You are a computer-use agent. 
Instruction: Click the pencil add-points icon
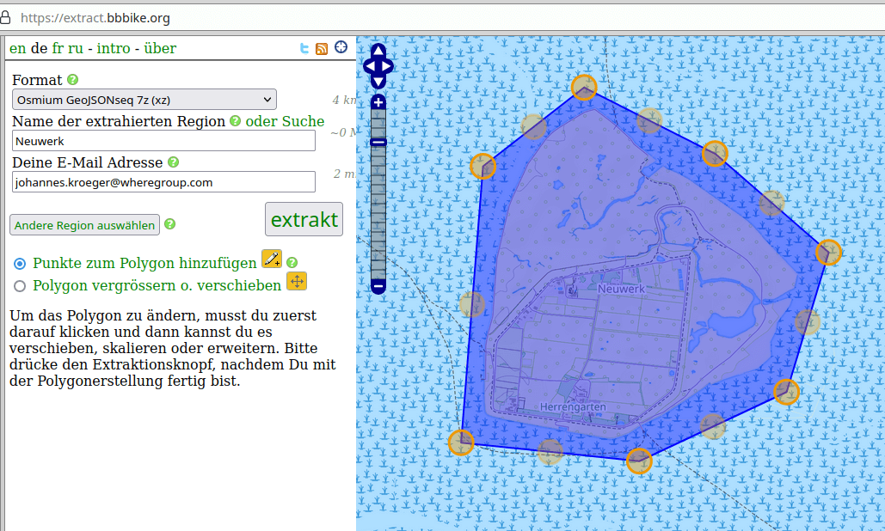click(x=272, y=259)
